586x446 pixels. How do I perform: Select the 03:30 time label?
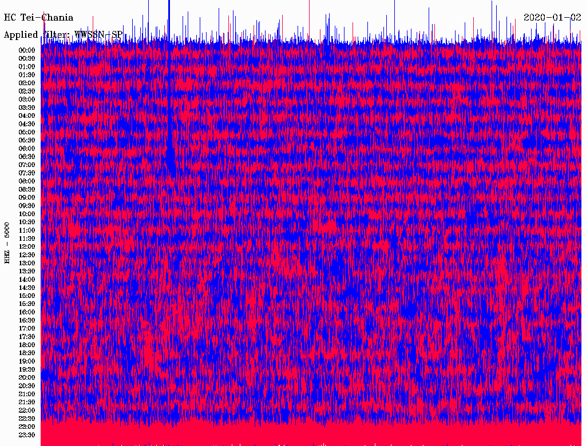click(27, 107)
